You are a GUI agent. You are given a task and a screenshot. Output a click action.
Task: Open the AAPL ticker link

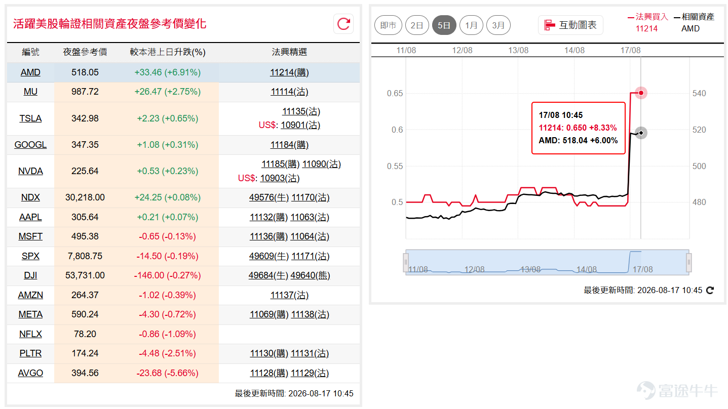coord(30,217)
